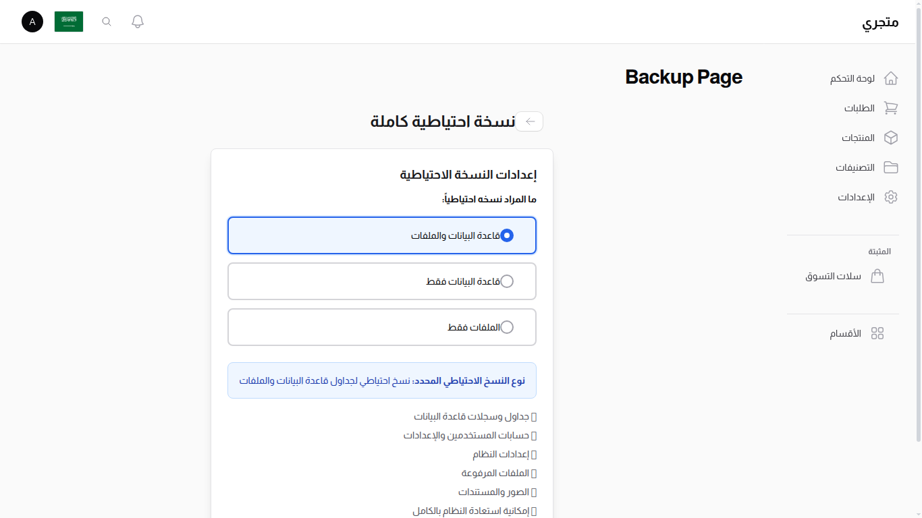Open the search icon in top bar
The height and width of the screenshot is (518, 922).
pos(106,22)
